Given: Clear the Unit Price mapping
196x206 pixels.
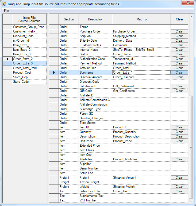Looking at the screenshot, I should [x=179, y=141].
